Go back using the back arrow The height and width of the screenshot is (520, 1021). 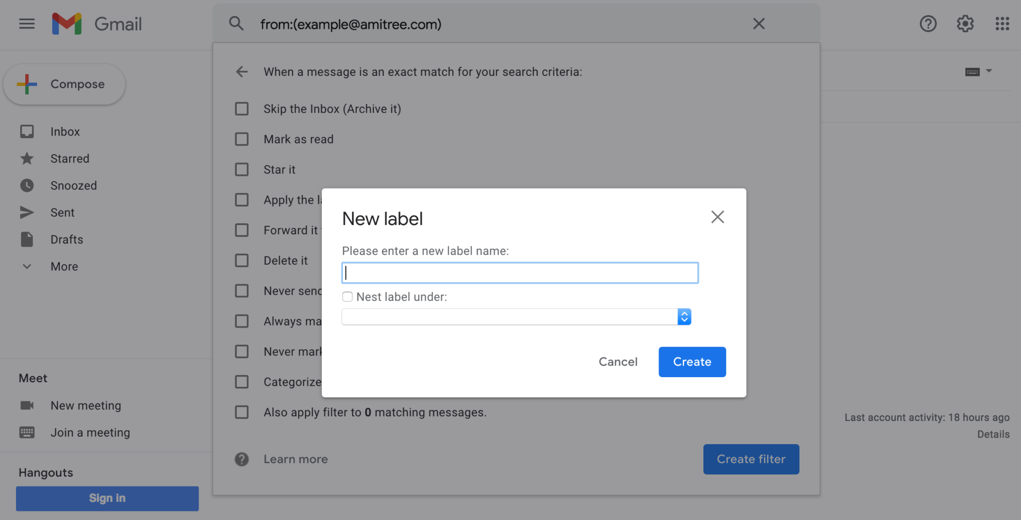click(x=242, y=72)
